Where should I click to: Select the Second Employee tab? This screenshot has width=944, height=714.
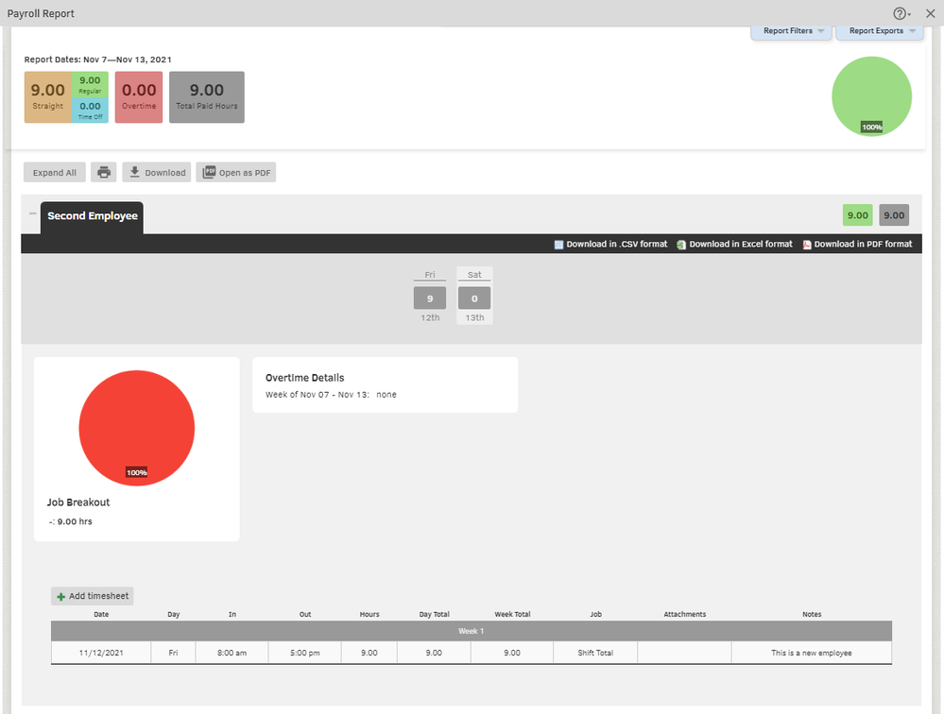pos(92,216)
